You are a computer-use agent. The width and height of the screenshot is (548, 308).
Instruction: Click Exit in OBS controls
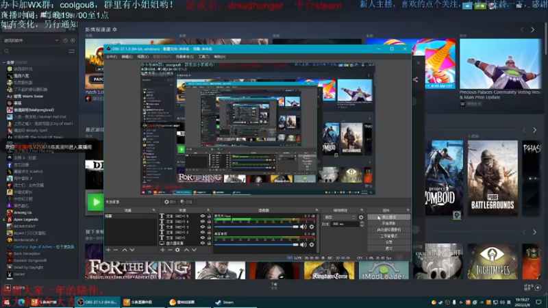point(388,248)
